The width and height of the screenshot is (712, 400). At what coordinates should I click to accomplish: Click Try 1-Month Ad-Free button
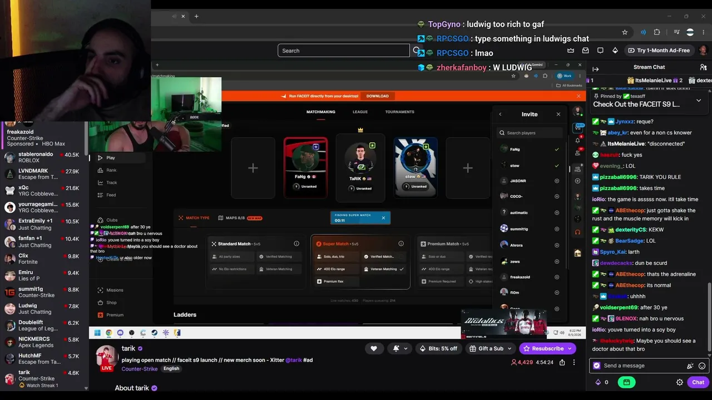pos(659,51)
